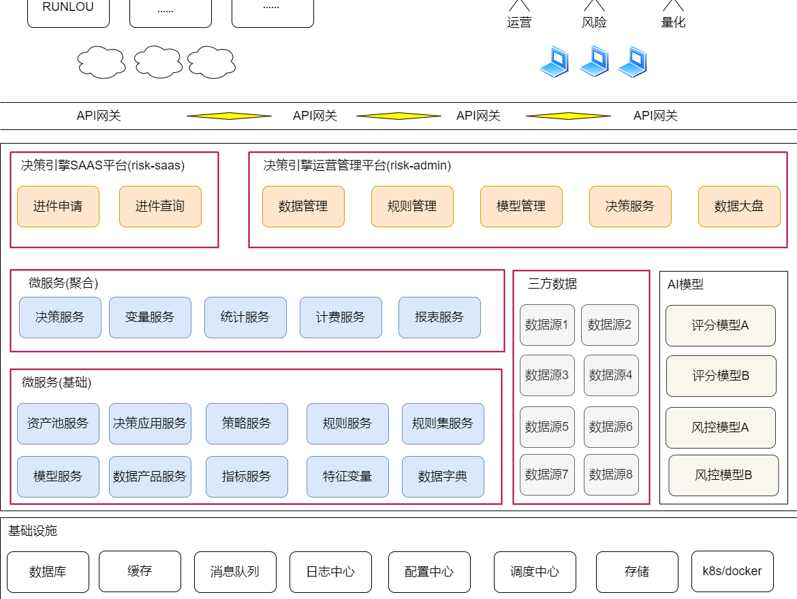The image size is (797, 599).
Task: Pick the 数据源4 box
Action: pos(611,376)
